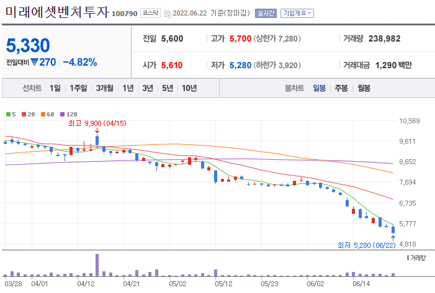Select the 3년 line chart tab
This screenshot has height=293, width=435.
148,88
